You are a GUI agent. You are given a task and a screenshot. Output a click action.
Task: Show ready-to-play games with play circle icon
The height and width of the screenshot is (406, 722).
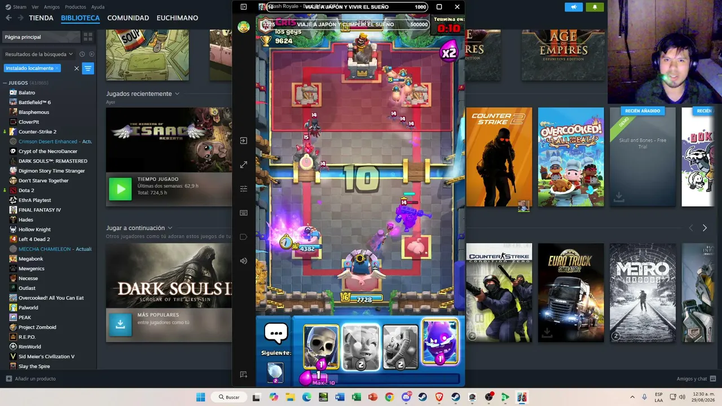[x=91, y=54]
